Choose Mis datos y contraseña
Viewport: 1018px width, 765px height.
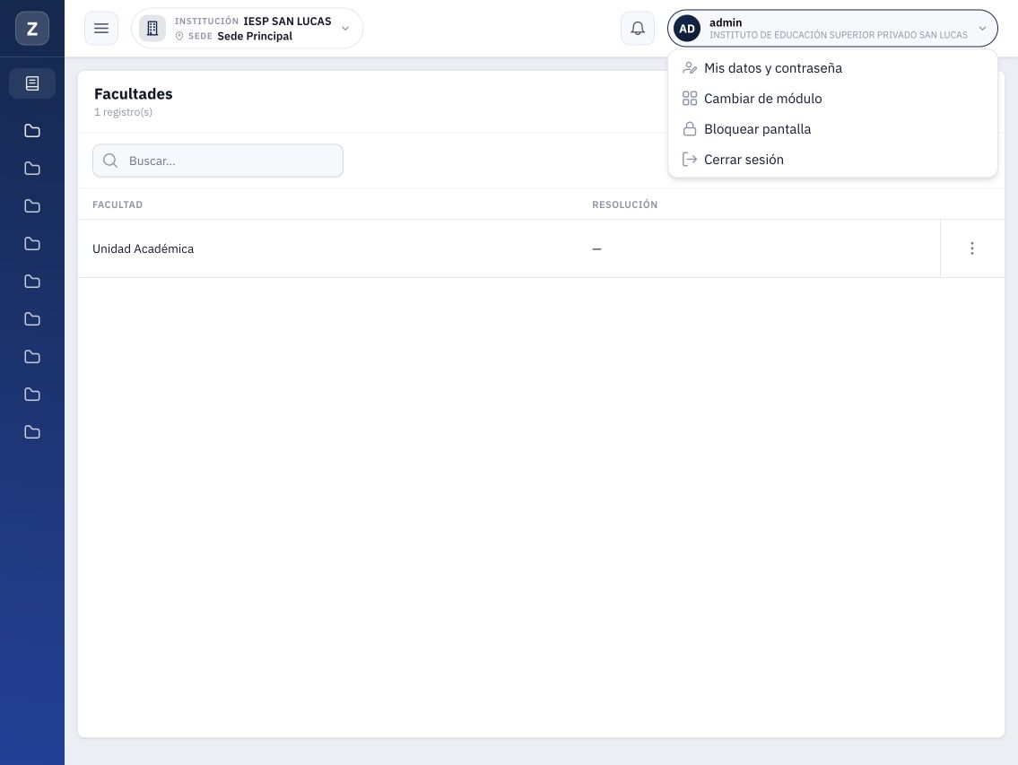[832, 68]
